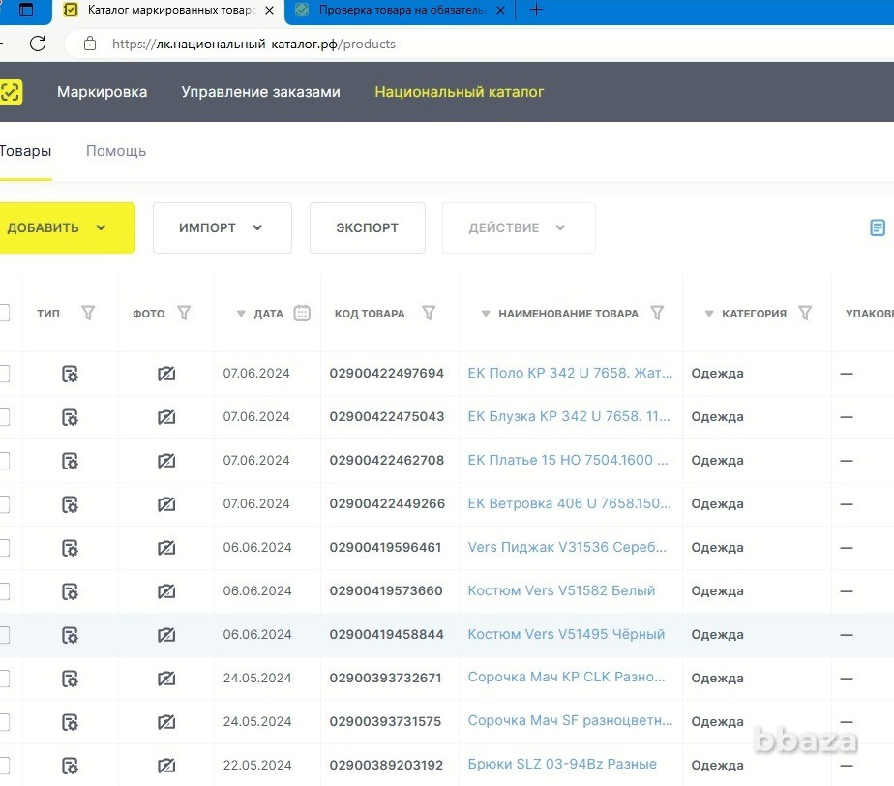This screenshot has width=894, height=786.
Task: Open calendar picker in ДАТА column header
Action: pyautogui.click(x=302, y=313)
